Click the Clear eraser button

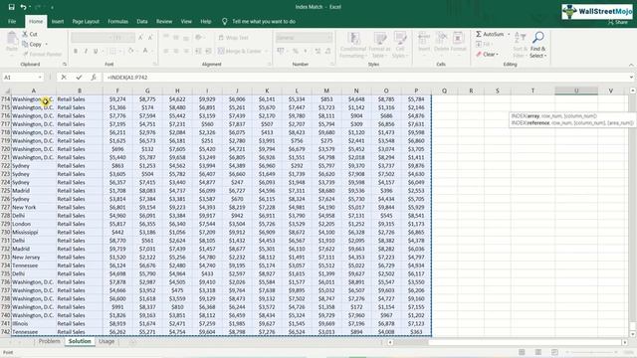pos(487,54)
